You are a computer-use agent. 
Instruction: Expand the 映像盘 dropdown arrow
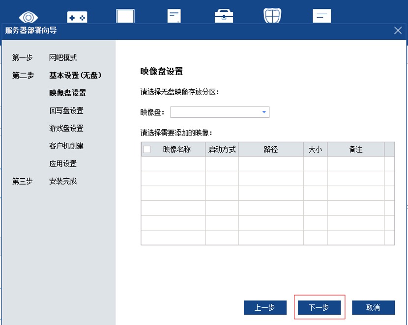(x=264, y=112)
